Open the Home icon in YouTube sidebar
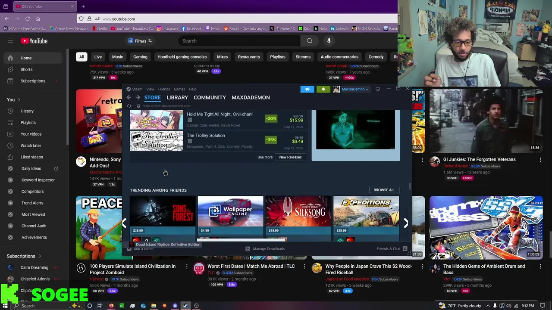This screenshot has width=552, height=310. (x=10, y=58)
